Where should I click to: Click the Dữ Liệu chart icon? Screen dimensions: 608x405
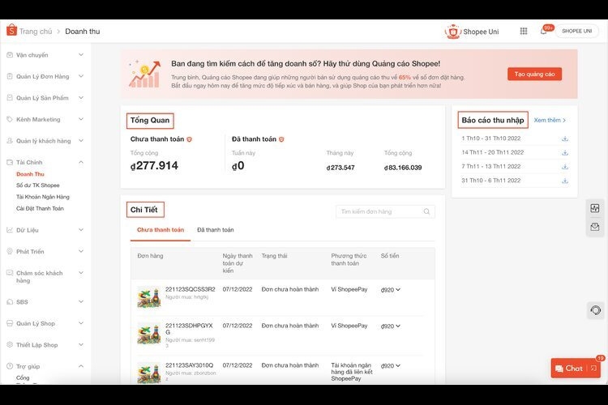[x=10, y=230]
